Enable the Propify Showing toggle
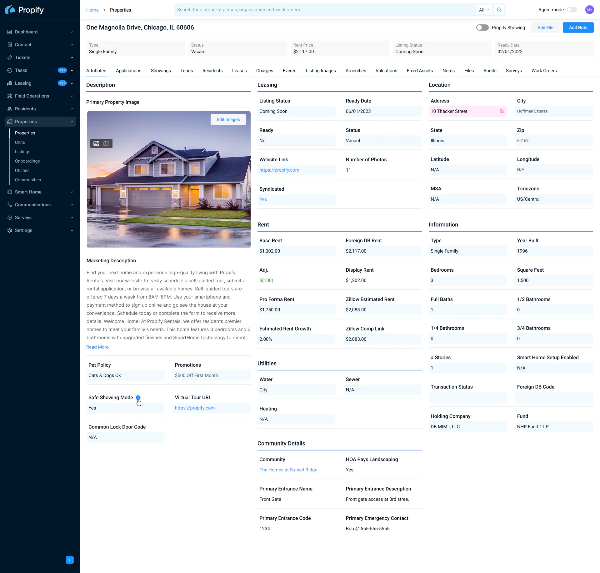Image resolution: width=600 pixels, height=573 pixels. (x=482, y=28)
